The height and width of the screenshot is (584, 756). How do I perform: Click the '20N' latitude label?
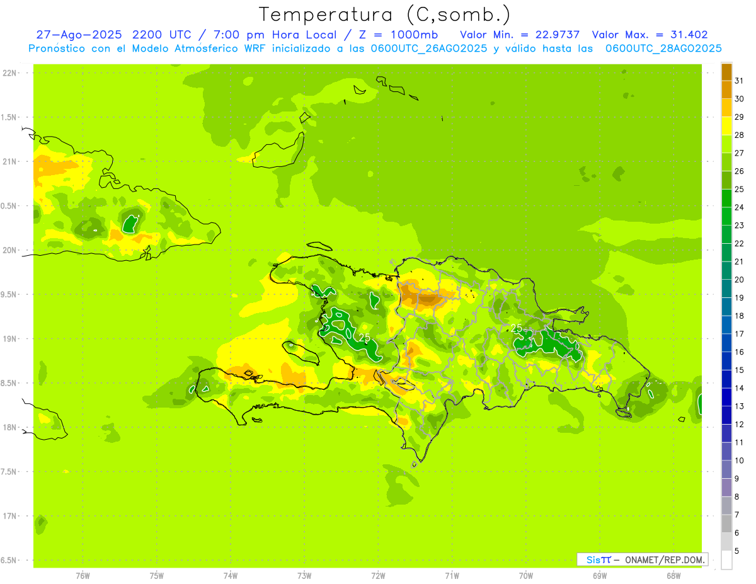[x=9, y=250]
